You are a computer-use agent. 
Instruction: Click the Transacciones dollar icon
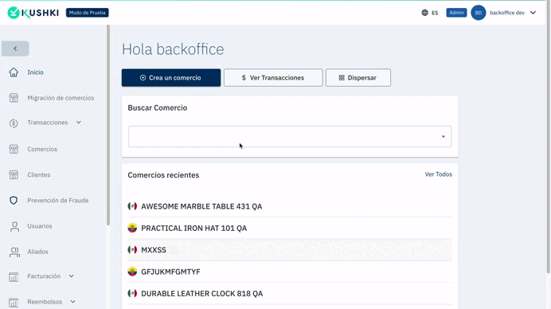click(14, 123)
